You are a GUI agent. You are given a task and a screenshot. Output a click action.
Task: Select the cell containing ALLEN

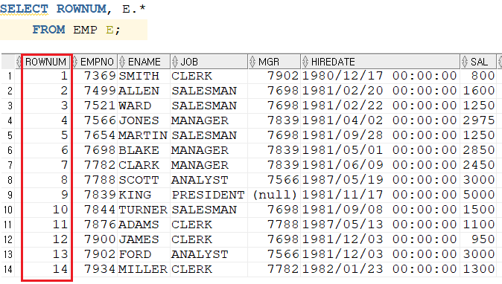click(x=144, y=91)
